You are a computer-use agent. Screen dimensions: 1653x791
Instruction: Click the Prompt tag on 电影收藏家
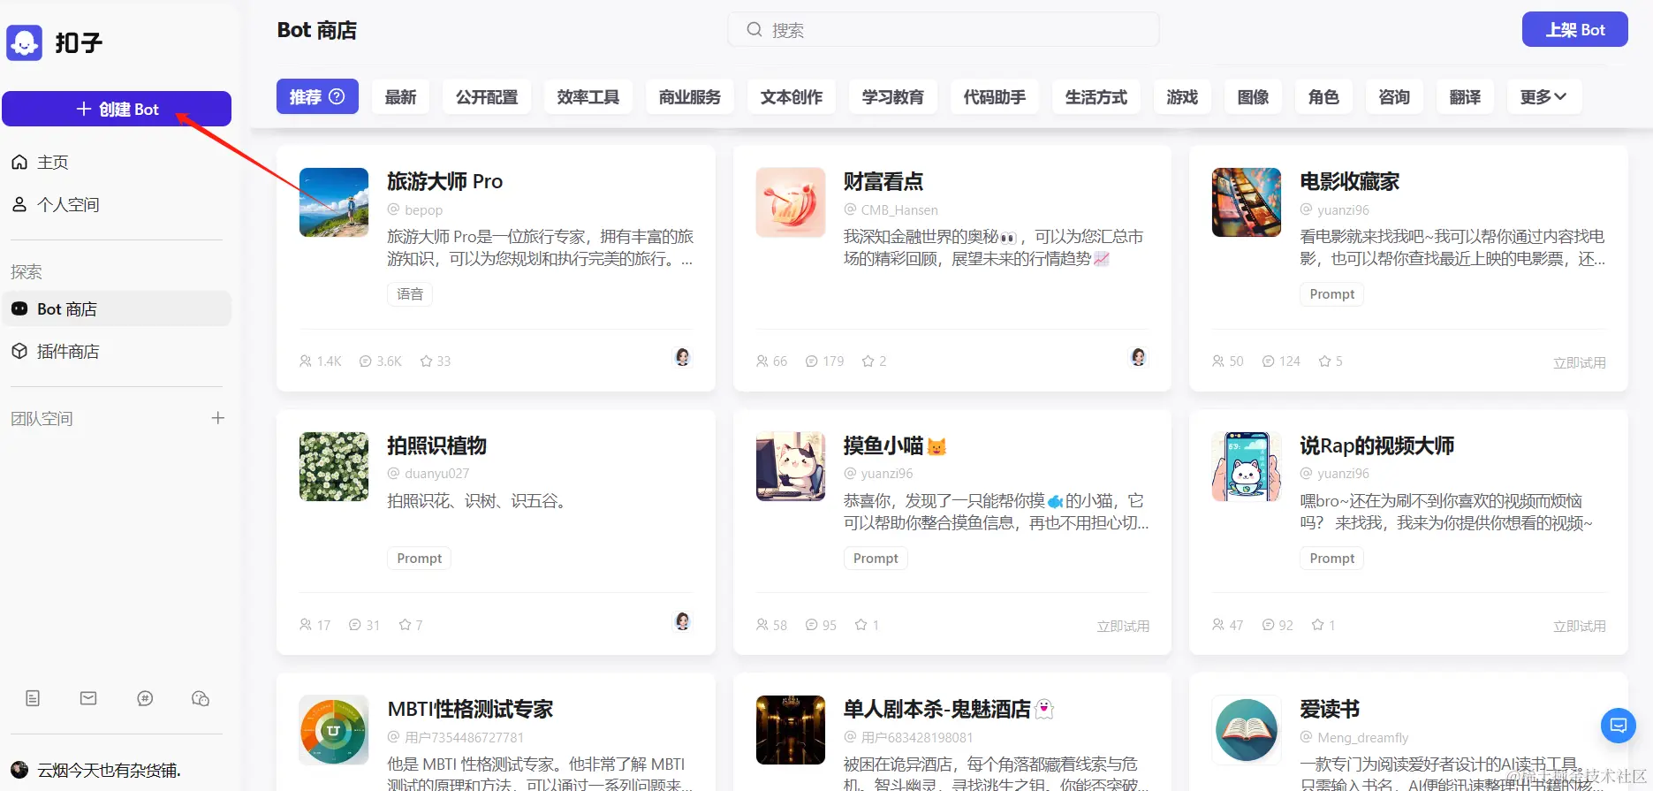[x=1332, y=294]
